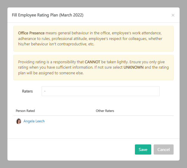Click the rating responsibility warning box
Image resolution: width=187 pixels, height=168 pixels.
(x=93, y=76)
